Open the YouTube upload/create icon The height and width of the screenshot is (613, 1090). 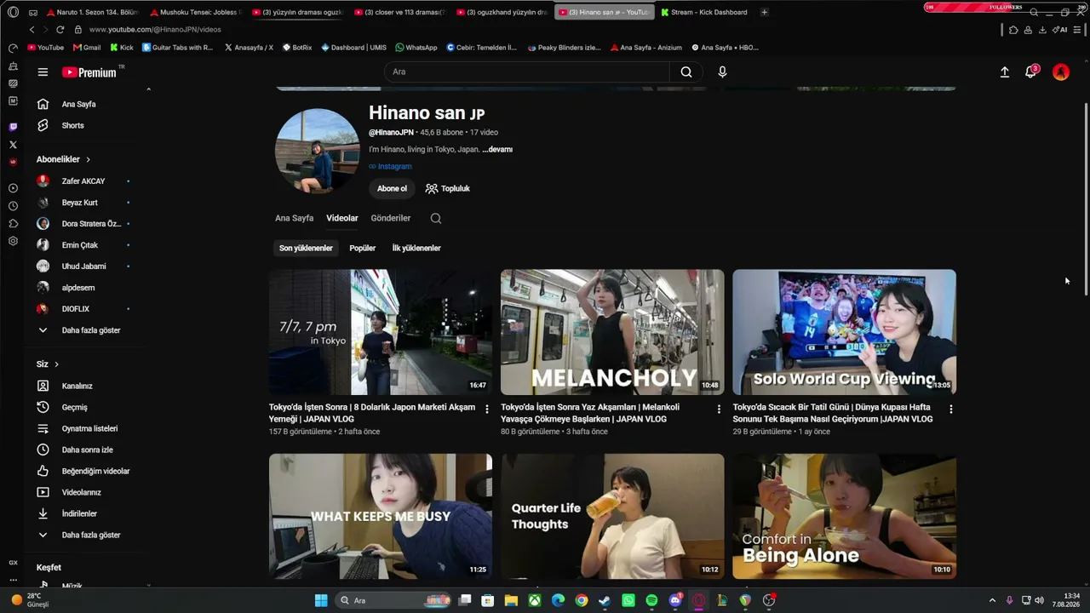1005,72
